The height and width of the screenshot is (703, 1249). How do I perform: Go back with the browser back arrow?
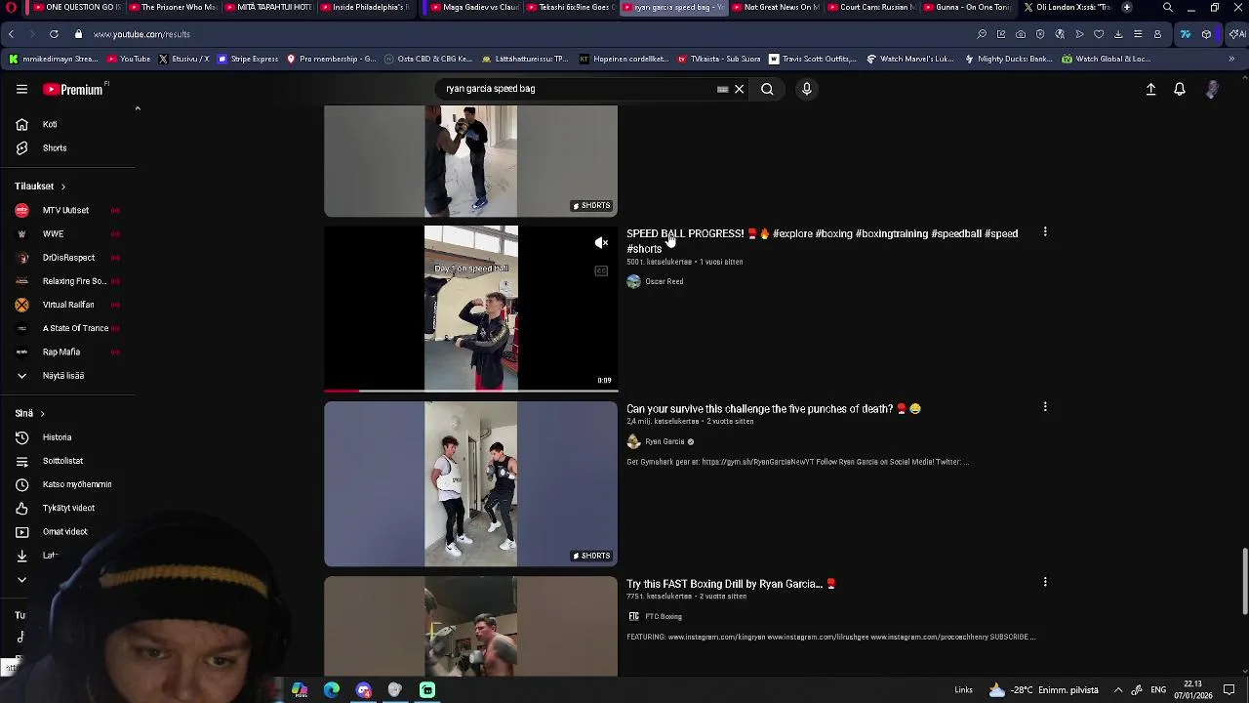coord(11,34)
